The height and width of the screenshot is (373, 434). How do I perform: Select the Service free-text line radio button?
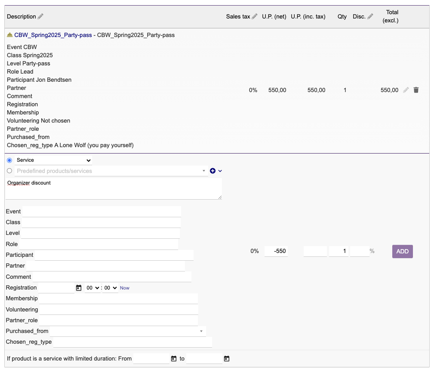tap(9, 160)
